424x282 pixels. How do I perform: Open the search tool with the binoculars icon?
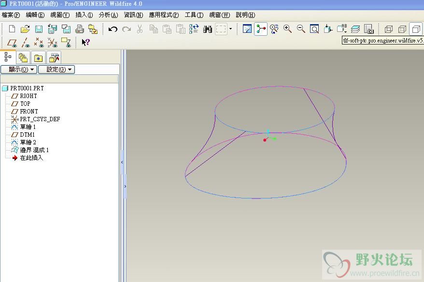pyautogui.click(x=207, y=28)
